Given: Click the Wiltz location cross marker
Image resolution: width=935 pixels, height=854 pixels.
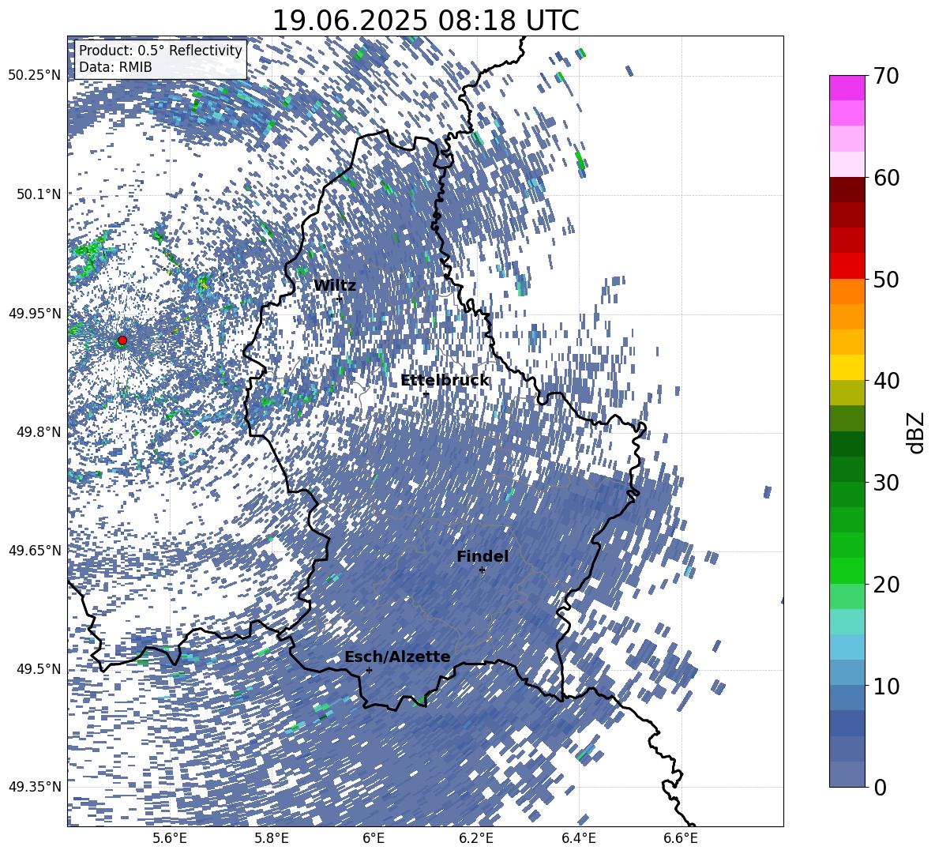Looking at the screenshot, I should (340, 299).
